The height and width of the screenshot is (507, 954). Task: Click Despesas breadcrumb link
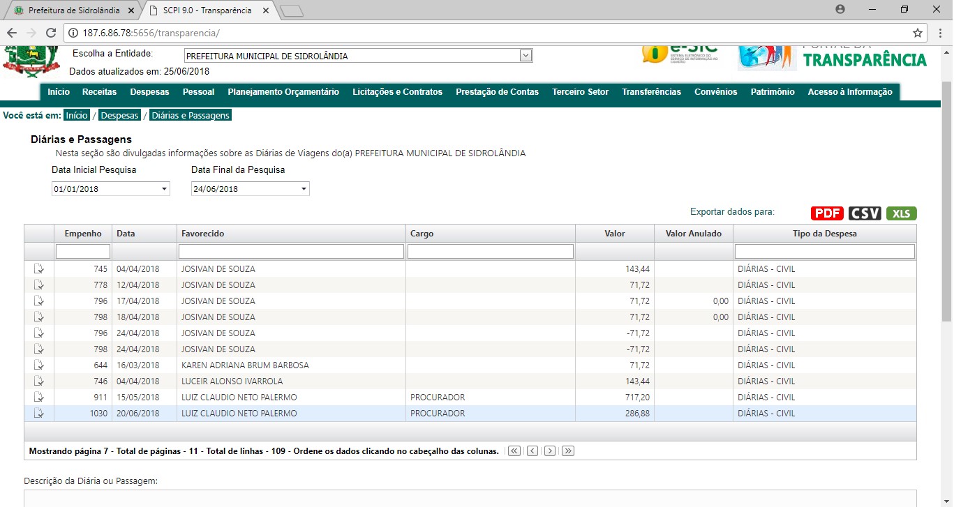tap(119, 116)
